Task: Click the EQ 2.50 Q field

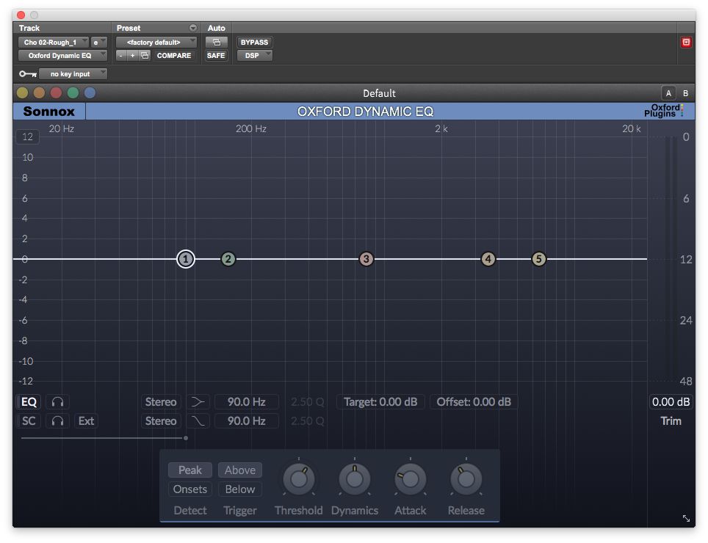Action: point(307,402)
